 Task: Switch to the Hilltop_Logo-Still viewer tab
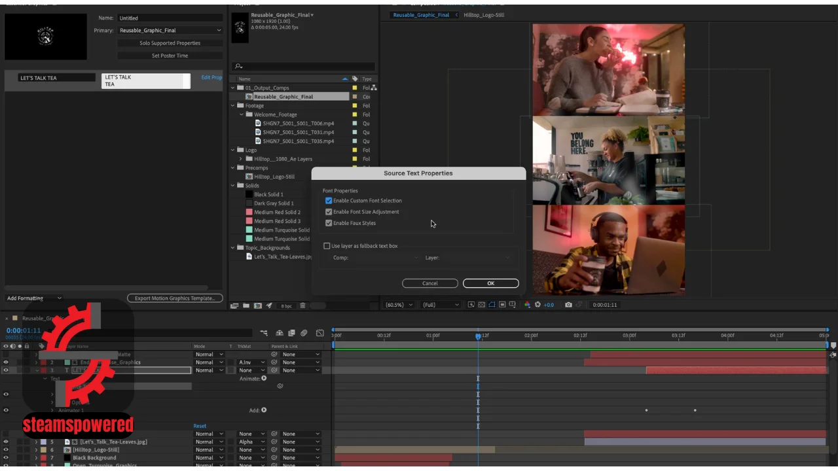[x=484, y=14]
